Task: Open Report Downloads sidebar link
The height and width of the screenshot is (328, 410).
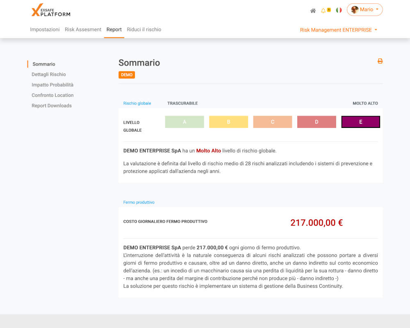Action: tap(52, 106)
